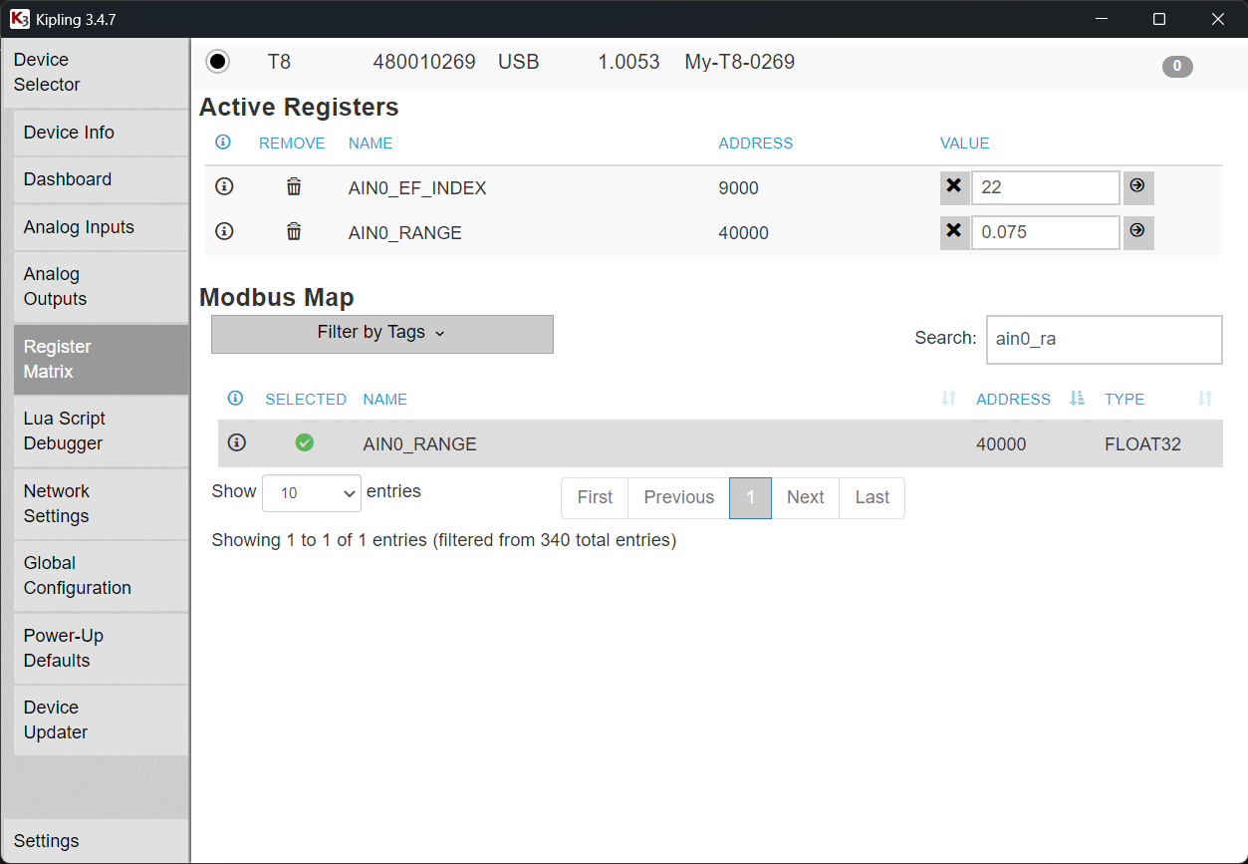Open the Filter by Tags dropdown
This screenshot has height=864, width=1248.
coord(382,334)
